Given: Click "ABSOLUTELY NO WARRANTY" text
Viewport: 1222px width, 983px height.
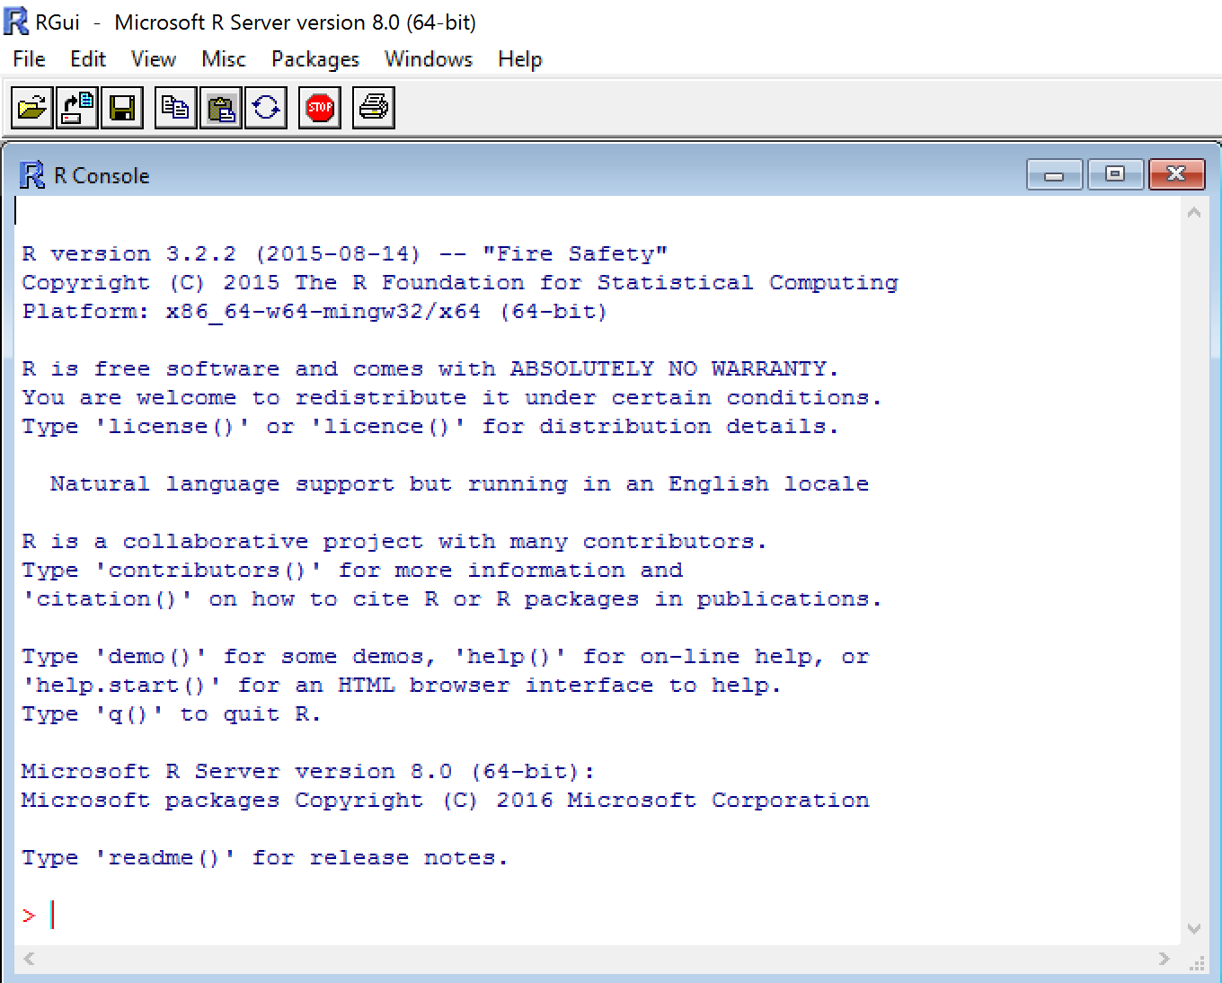Looking at the screenshot, I should (669, 369).
